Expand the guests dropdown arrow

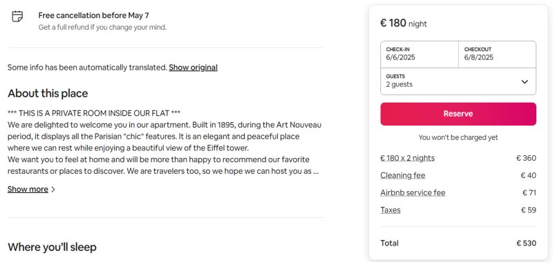[x=525, y=81]
